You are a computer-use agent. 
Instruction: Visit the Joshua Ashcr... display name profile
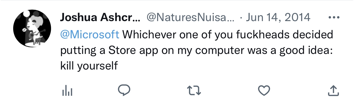pos(100,18)
